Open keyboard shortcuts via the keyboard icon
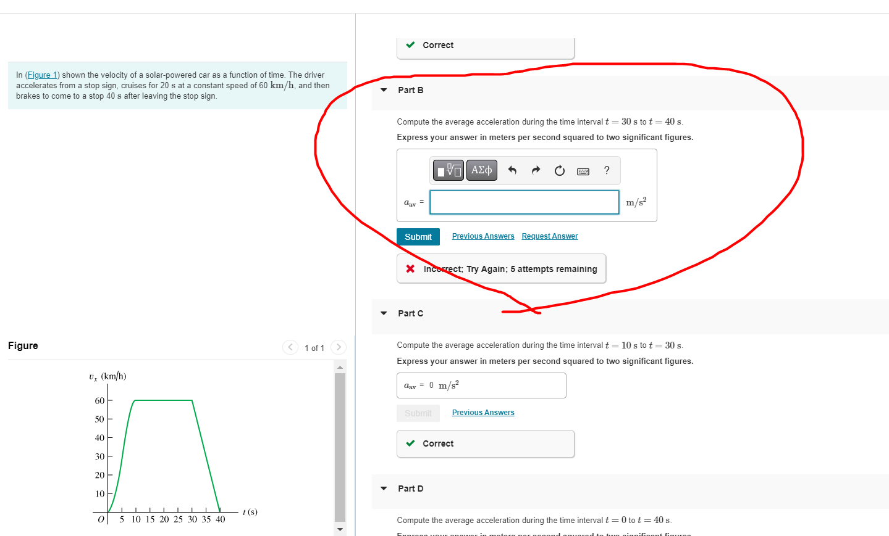 point(583,171)
